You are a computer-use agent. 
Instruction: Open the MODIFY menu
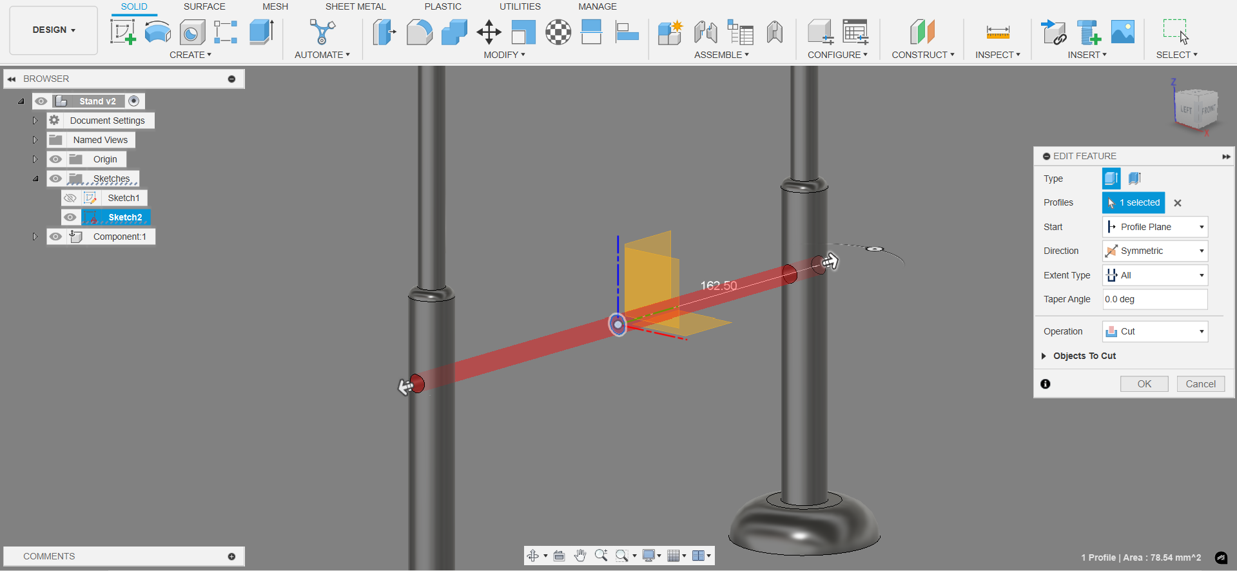pos(505,55)
